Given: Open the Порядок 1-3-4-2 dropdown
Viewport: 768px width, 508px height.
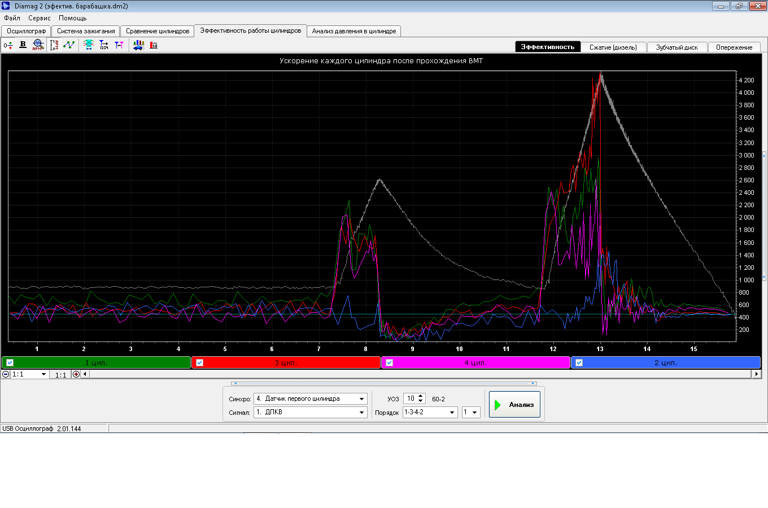Looking at the screenshot, I should tap(430, 412).
